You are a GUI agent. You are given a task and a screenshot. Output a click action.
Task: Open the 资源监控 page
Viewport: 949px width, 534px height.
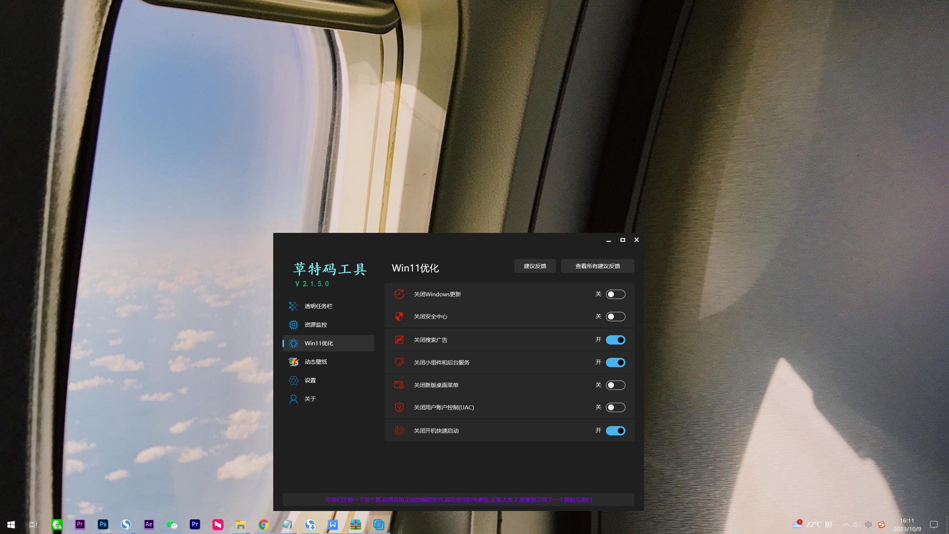[x=328, y=324]
